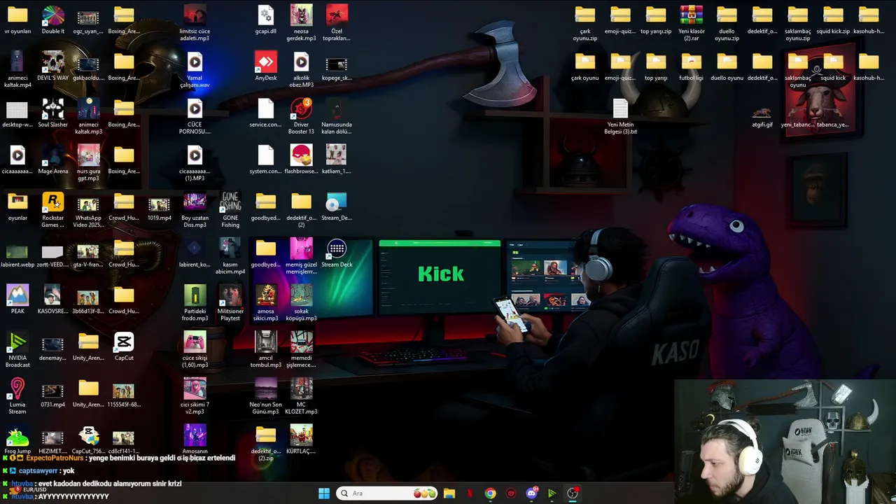Open the GONE Fishing shortcut

(230, 210)
